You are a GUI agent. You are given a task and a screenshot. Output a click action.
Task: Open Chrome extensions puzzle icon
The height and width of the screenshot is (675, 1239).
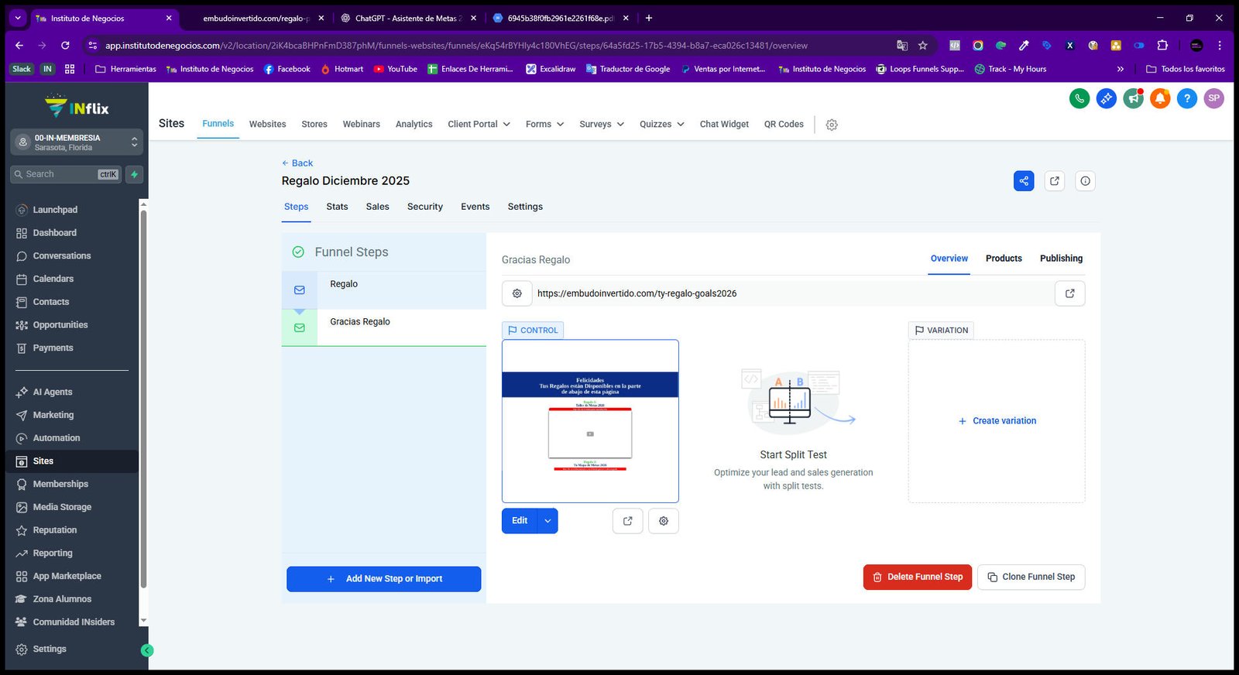(1162, 46)
